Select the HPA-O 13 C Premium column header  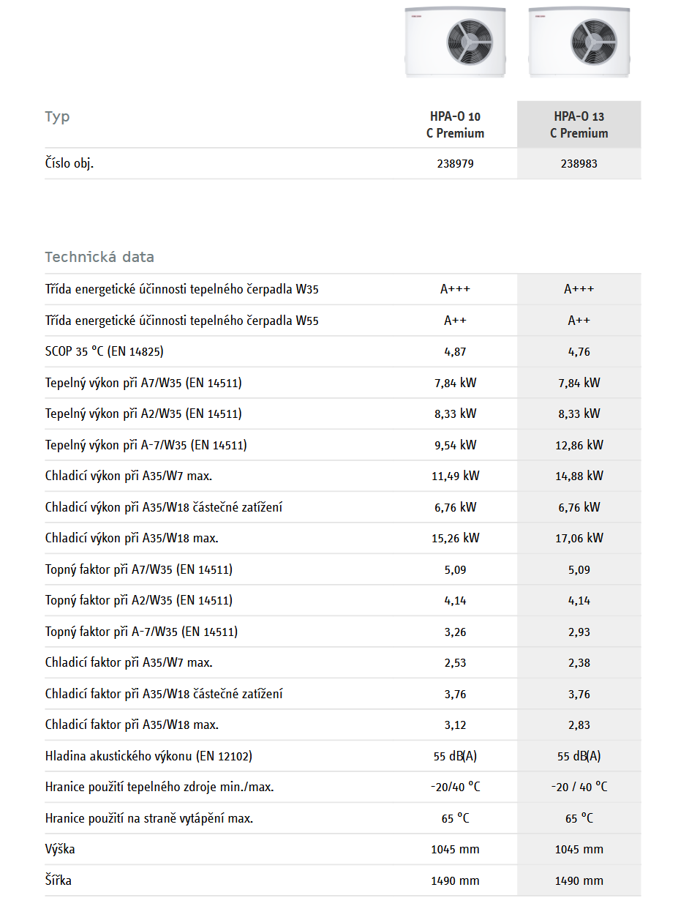click(x=579, y=124)
